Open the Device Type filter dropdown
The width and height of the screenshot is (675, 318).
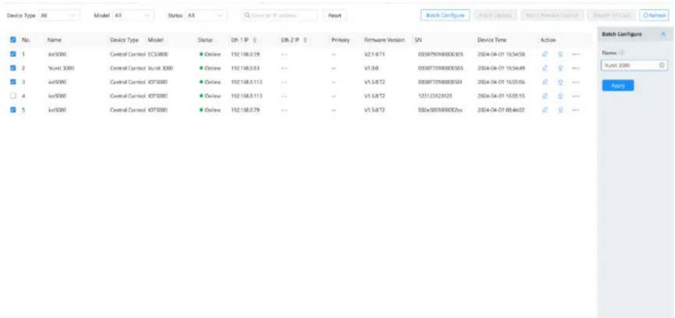(x=59, y=15)
